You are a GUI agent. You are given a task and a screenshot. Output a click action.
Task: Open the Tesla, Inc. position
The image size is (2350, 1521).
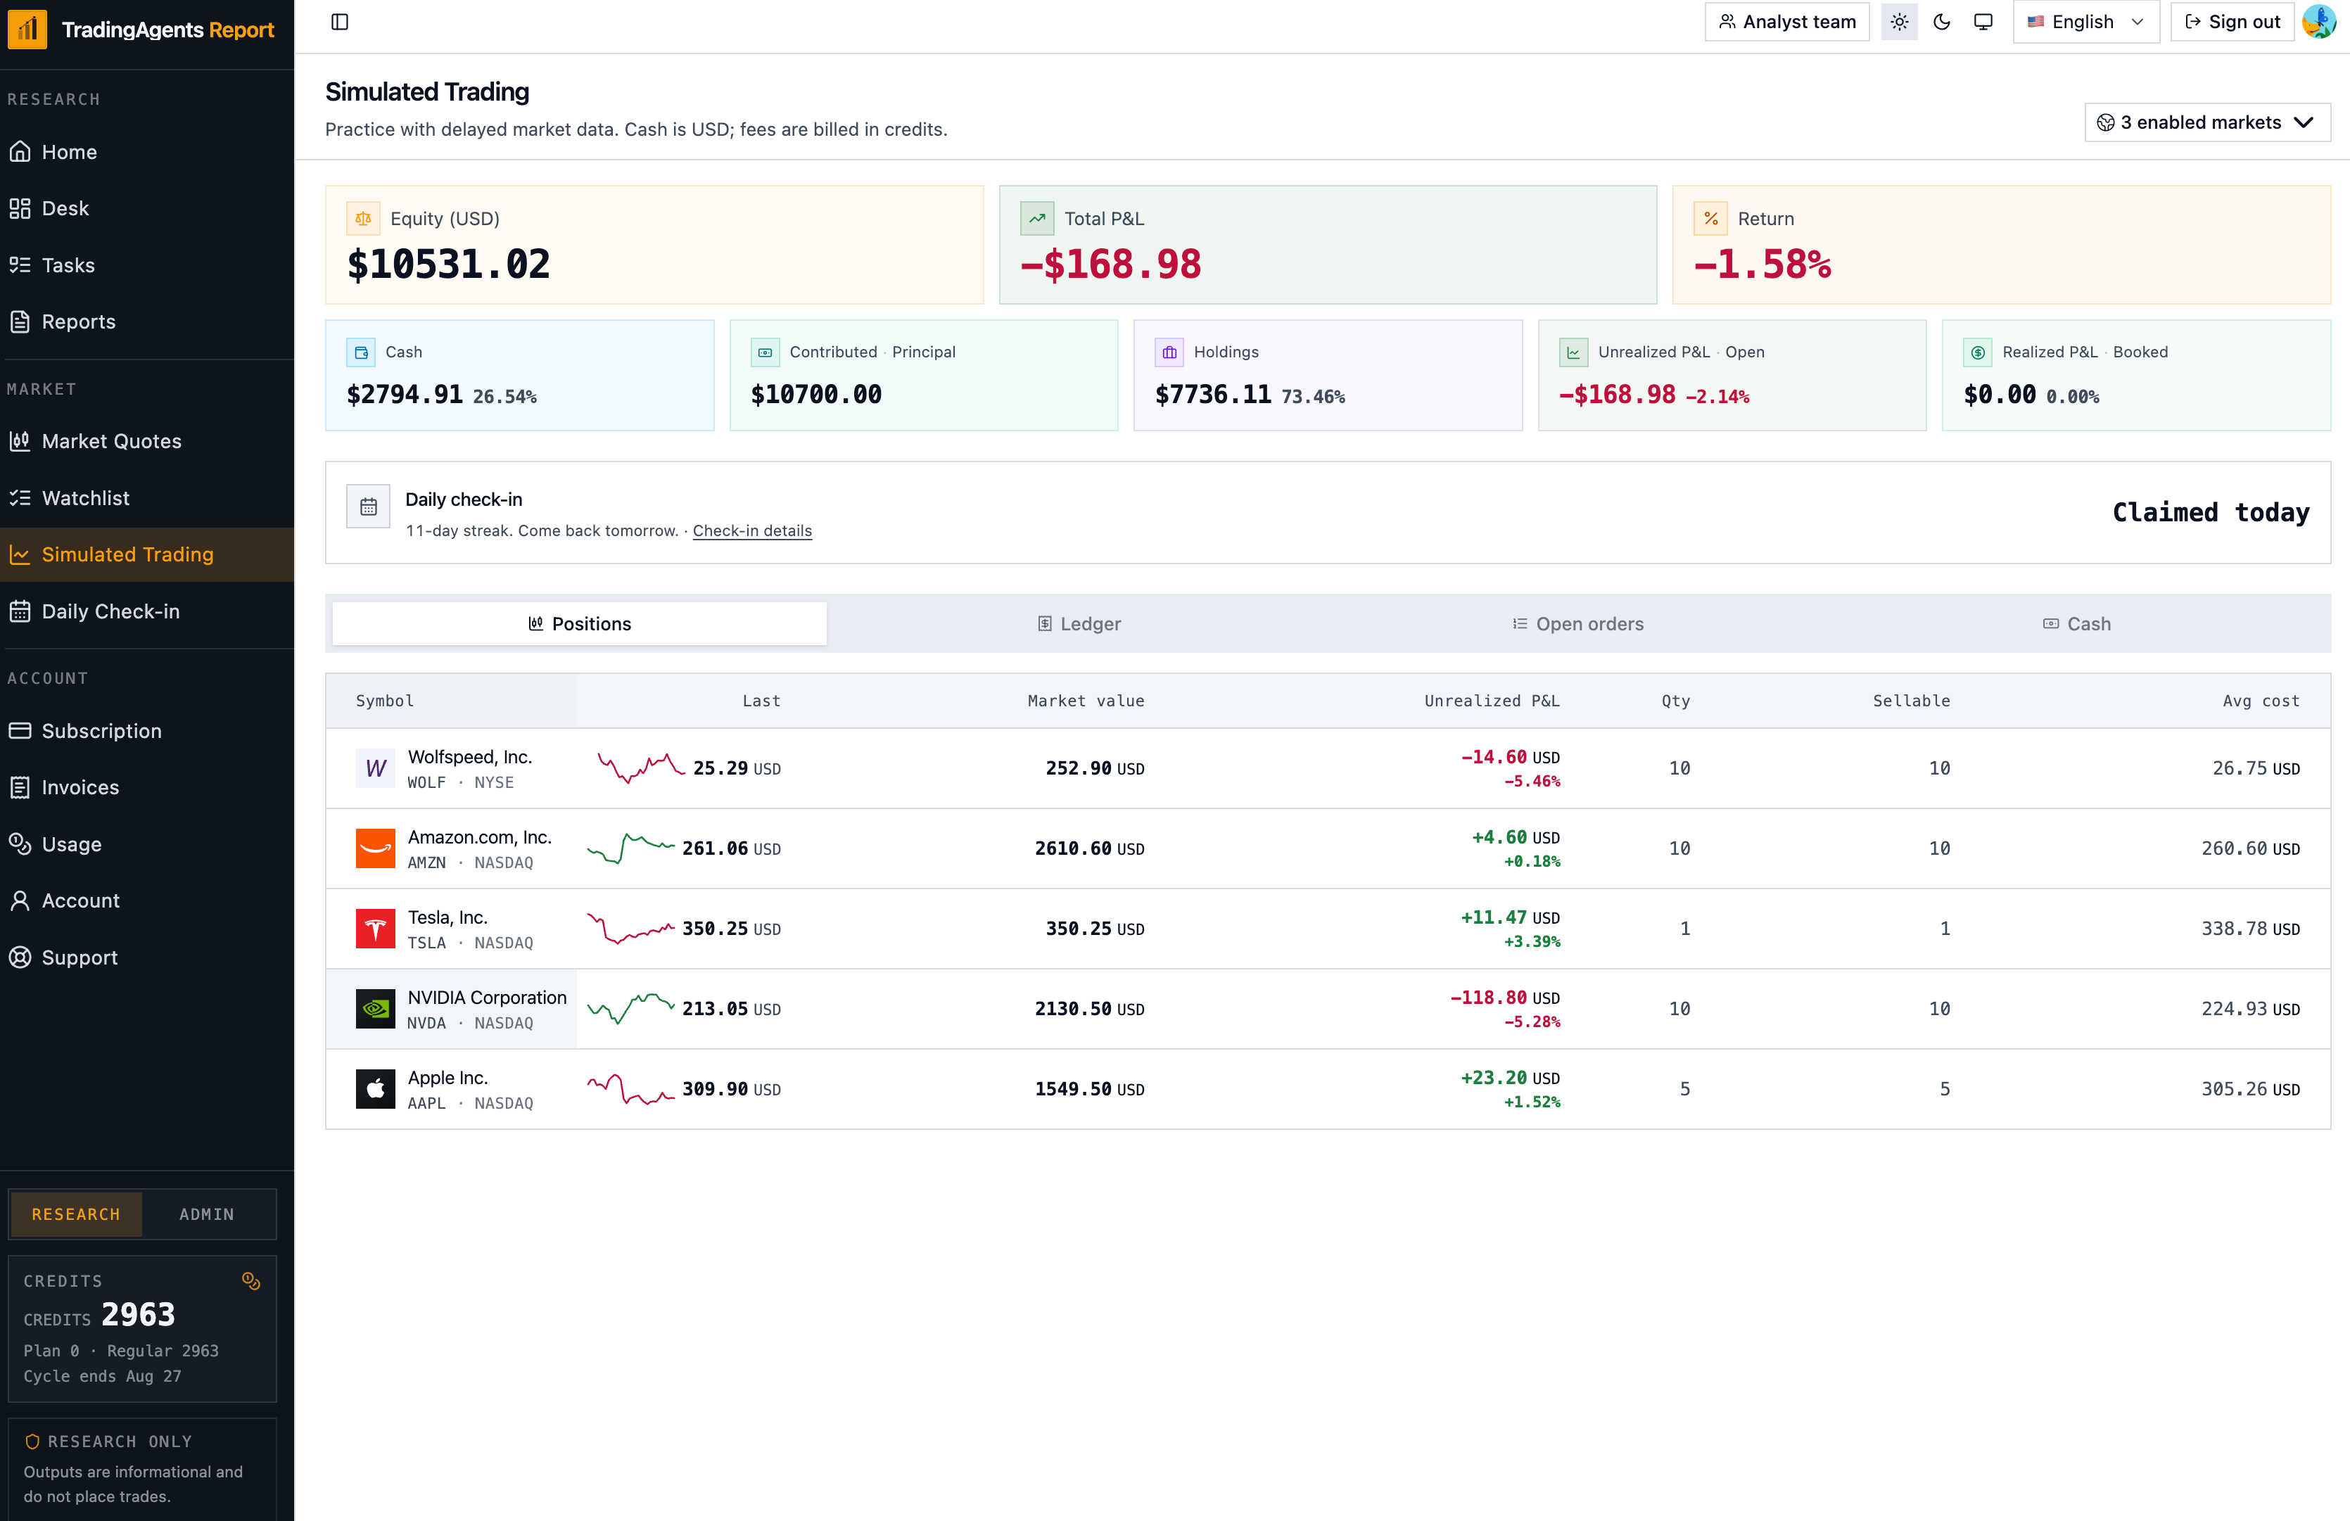click(x=1328, y=929)
